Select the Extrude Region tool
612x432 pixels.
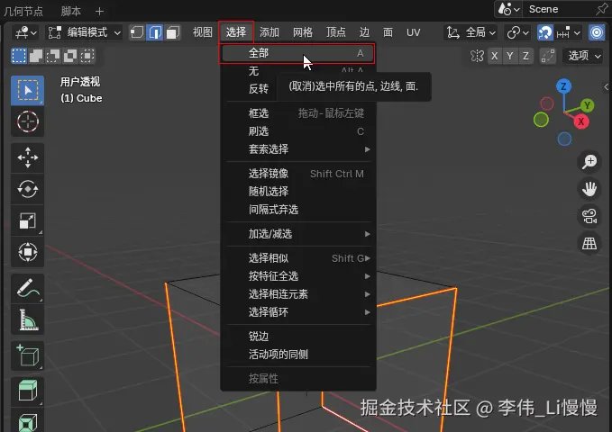click(27, 391)
